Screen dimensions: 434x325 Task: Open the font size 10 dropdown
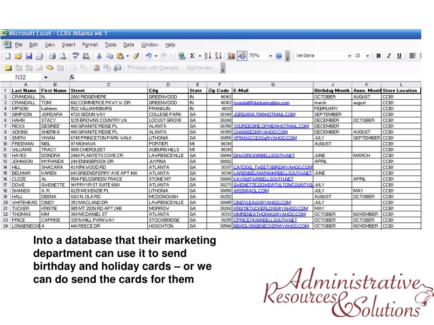[367, 56]
